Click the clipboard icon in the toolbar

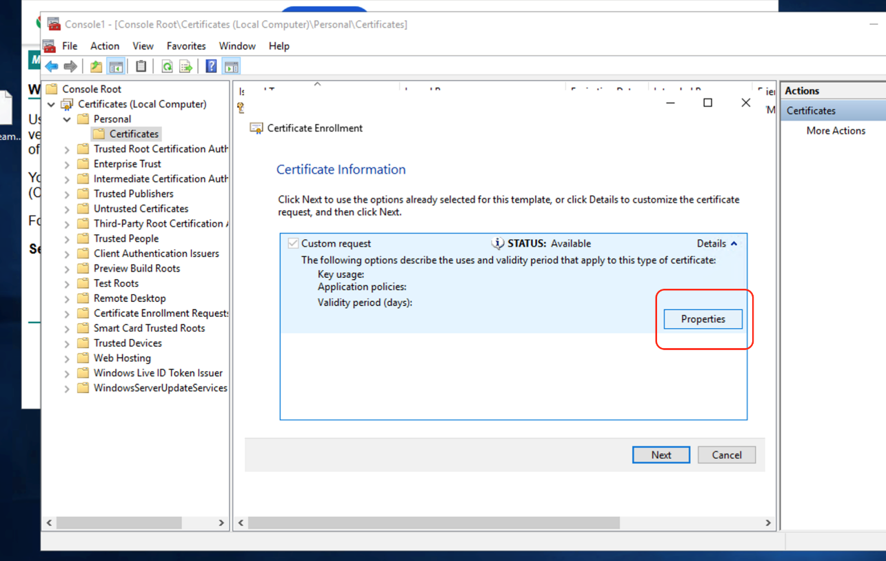[x=141, y=66]
